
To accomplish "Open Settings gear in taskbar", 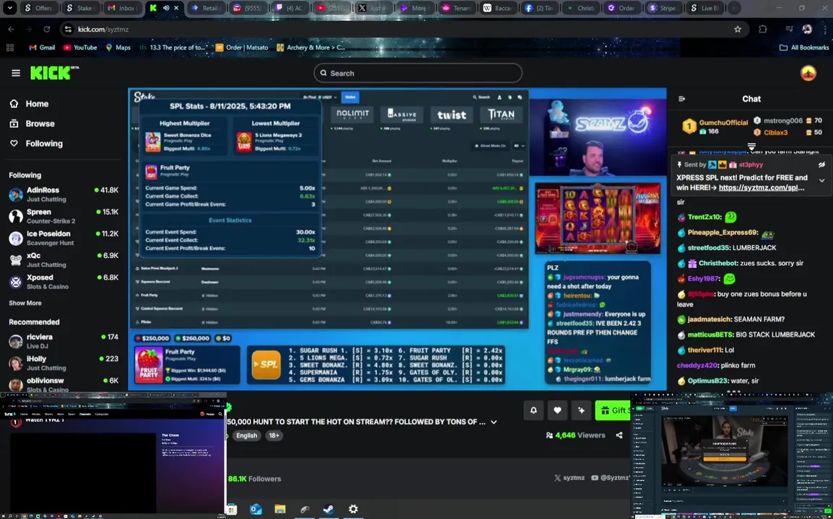I will tap(353, 510).
